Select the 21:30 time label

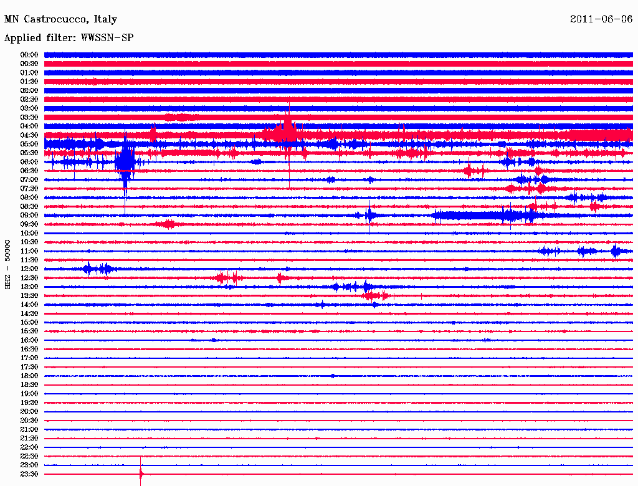(x=29, y=439)
